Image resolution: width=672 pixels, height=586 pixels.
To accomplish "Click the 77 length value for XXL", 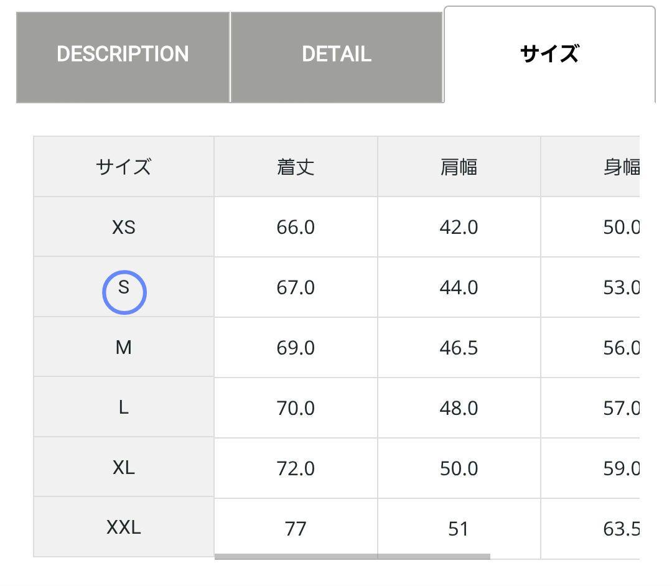I will (295, 528).
